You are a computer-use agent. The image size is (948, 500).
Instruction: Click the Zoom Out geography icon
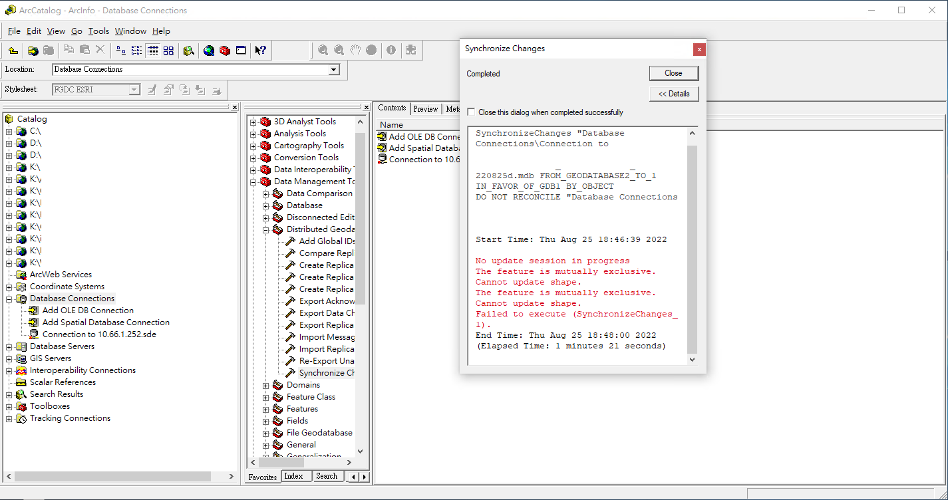click(339, 50)
